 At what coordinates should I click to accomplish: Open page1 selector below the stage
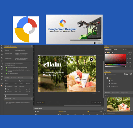pos(39,103)
